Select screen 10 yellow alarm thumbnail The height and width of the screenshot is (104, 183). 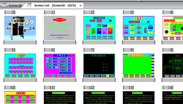coord(20,98)
